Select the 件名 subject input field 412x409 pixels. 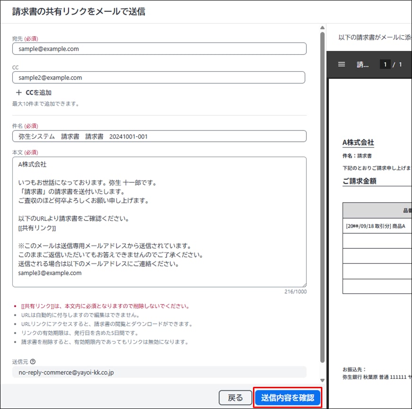(159, 136)
